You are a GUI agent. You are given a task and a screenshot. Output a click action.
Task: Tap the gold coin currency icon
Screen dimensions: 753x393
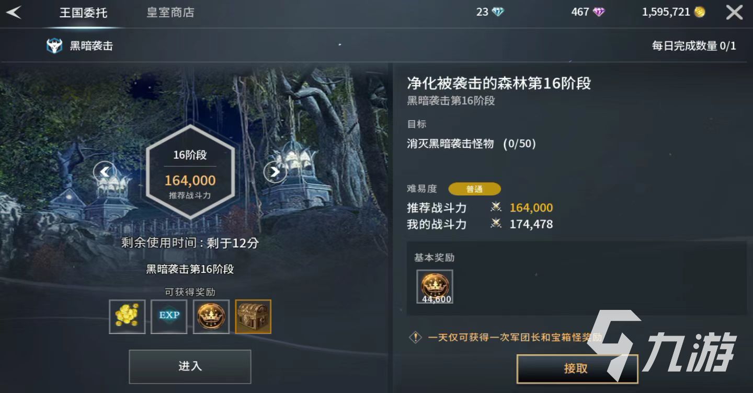700,12
